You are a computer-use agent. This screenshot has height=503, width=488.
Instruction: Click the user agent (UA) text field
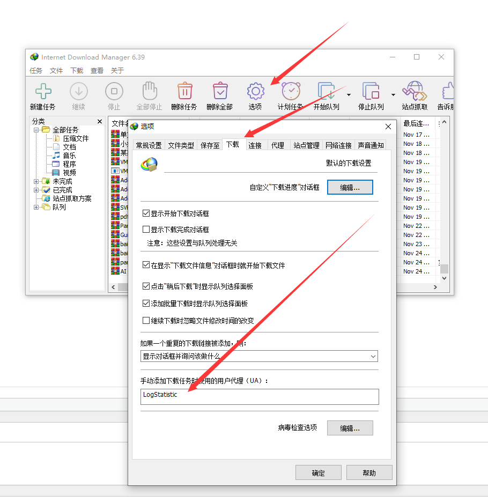tap(260, 397)
